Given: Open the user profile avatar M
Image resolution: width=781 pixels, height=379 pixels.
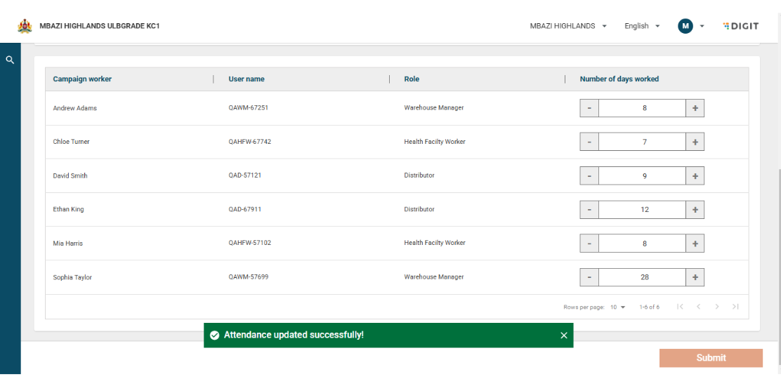Looking at the screenshot, I should [x=685, y=26].
